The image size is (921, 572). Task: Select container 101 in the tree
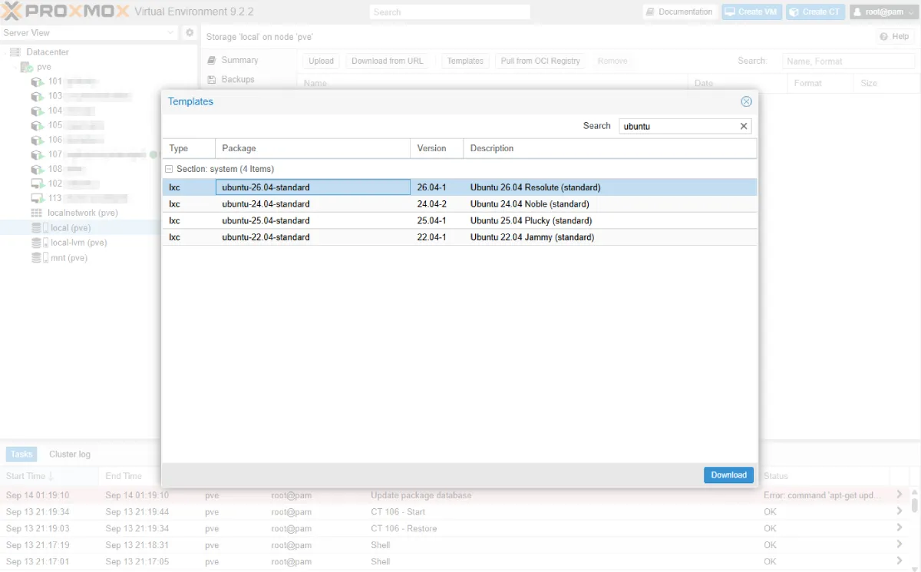pyautogui.click(x=65, y=81)
